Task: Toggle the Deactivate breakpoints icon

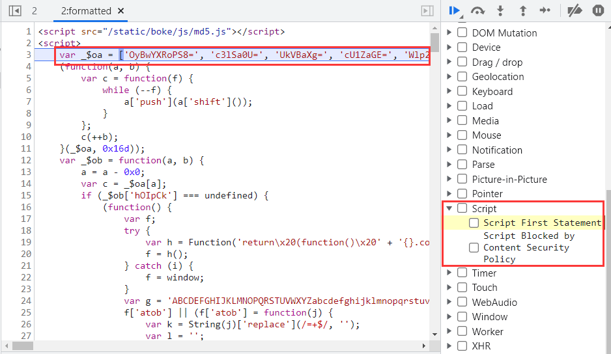Action: point(574,10)
